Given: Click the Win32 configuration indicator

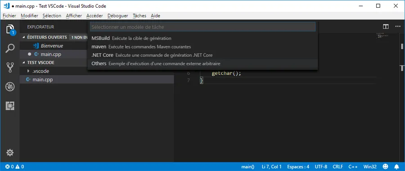Looking at the screenshot, I should [370, 166].
